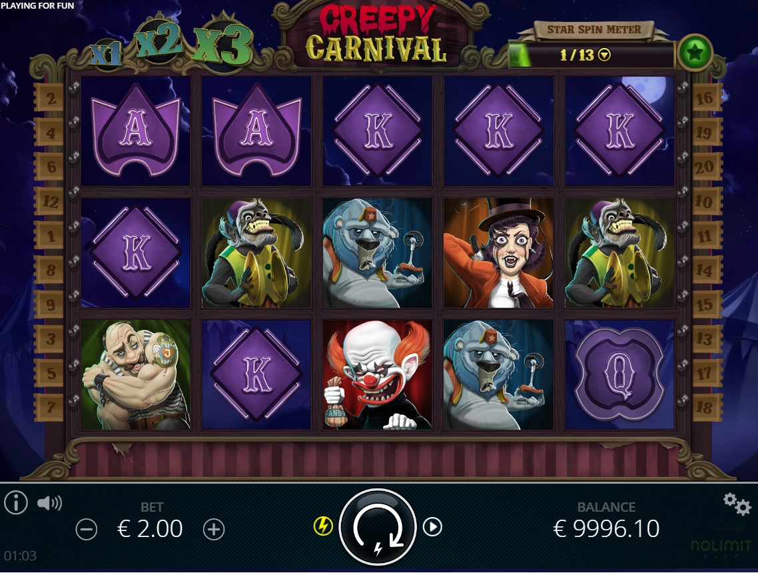Click the green star button
Viewport: 758px width, 573px height.
tap(695, 52)
